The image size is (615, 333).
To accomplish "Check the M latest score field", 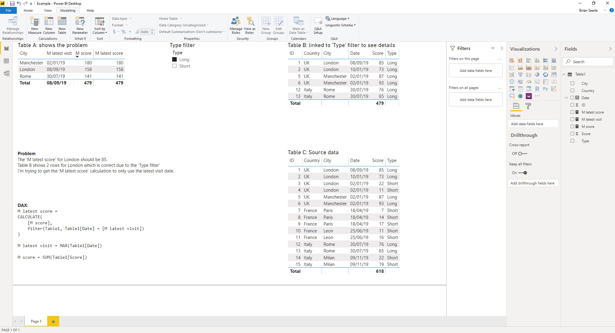I will coord(572,112).
